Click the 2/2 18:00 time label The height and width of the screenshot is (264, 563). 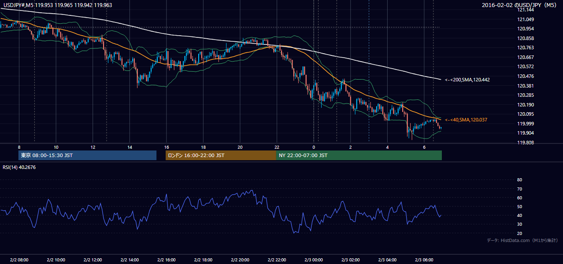pos(203,260)
